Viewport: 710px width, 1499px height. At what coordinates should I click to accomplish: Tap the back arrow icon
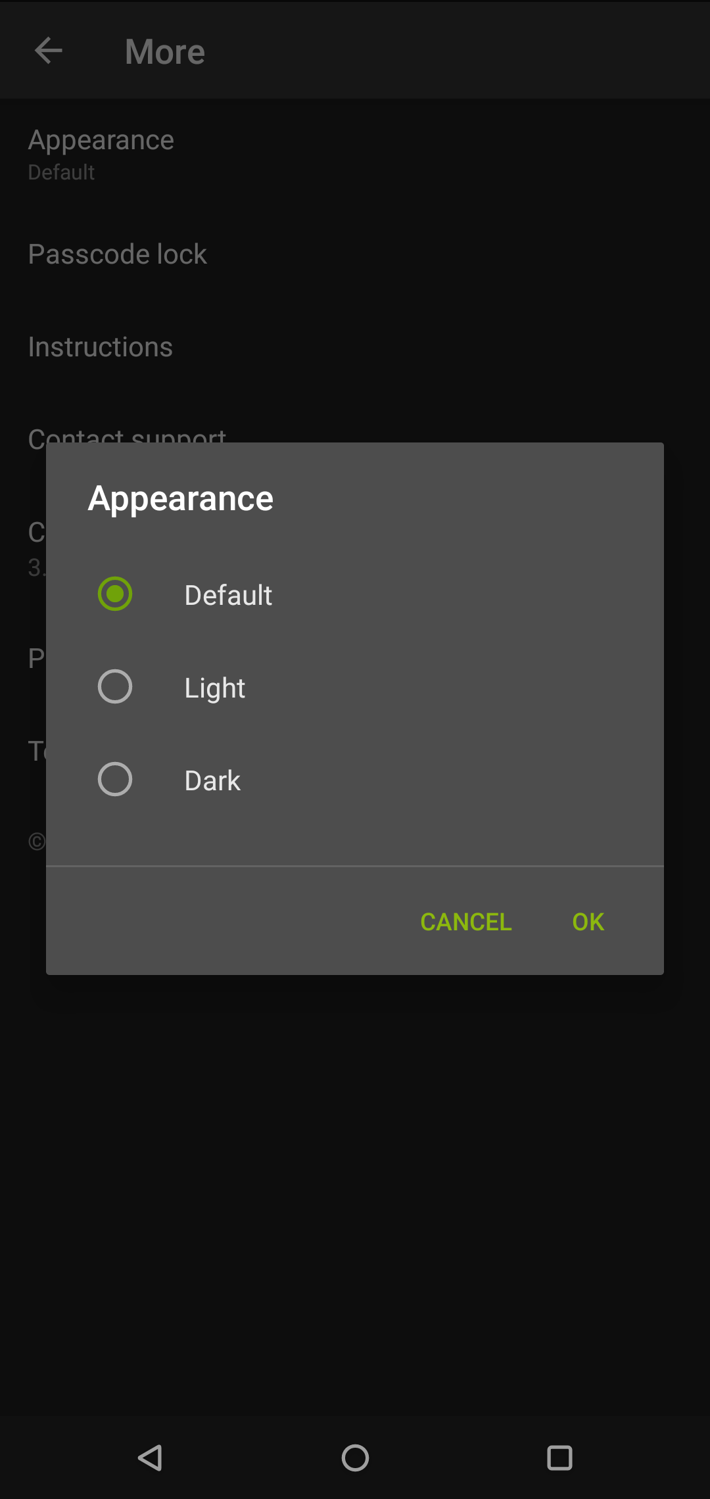tap(49, 51)
